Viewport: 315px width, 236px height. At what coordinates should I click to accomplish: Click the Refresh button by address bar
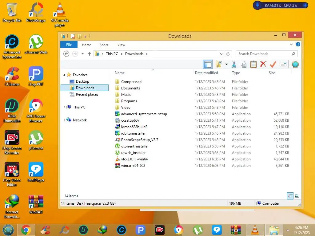[228, 54]
